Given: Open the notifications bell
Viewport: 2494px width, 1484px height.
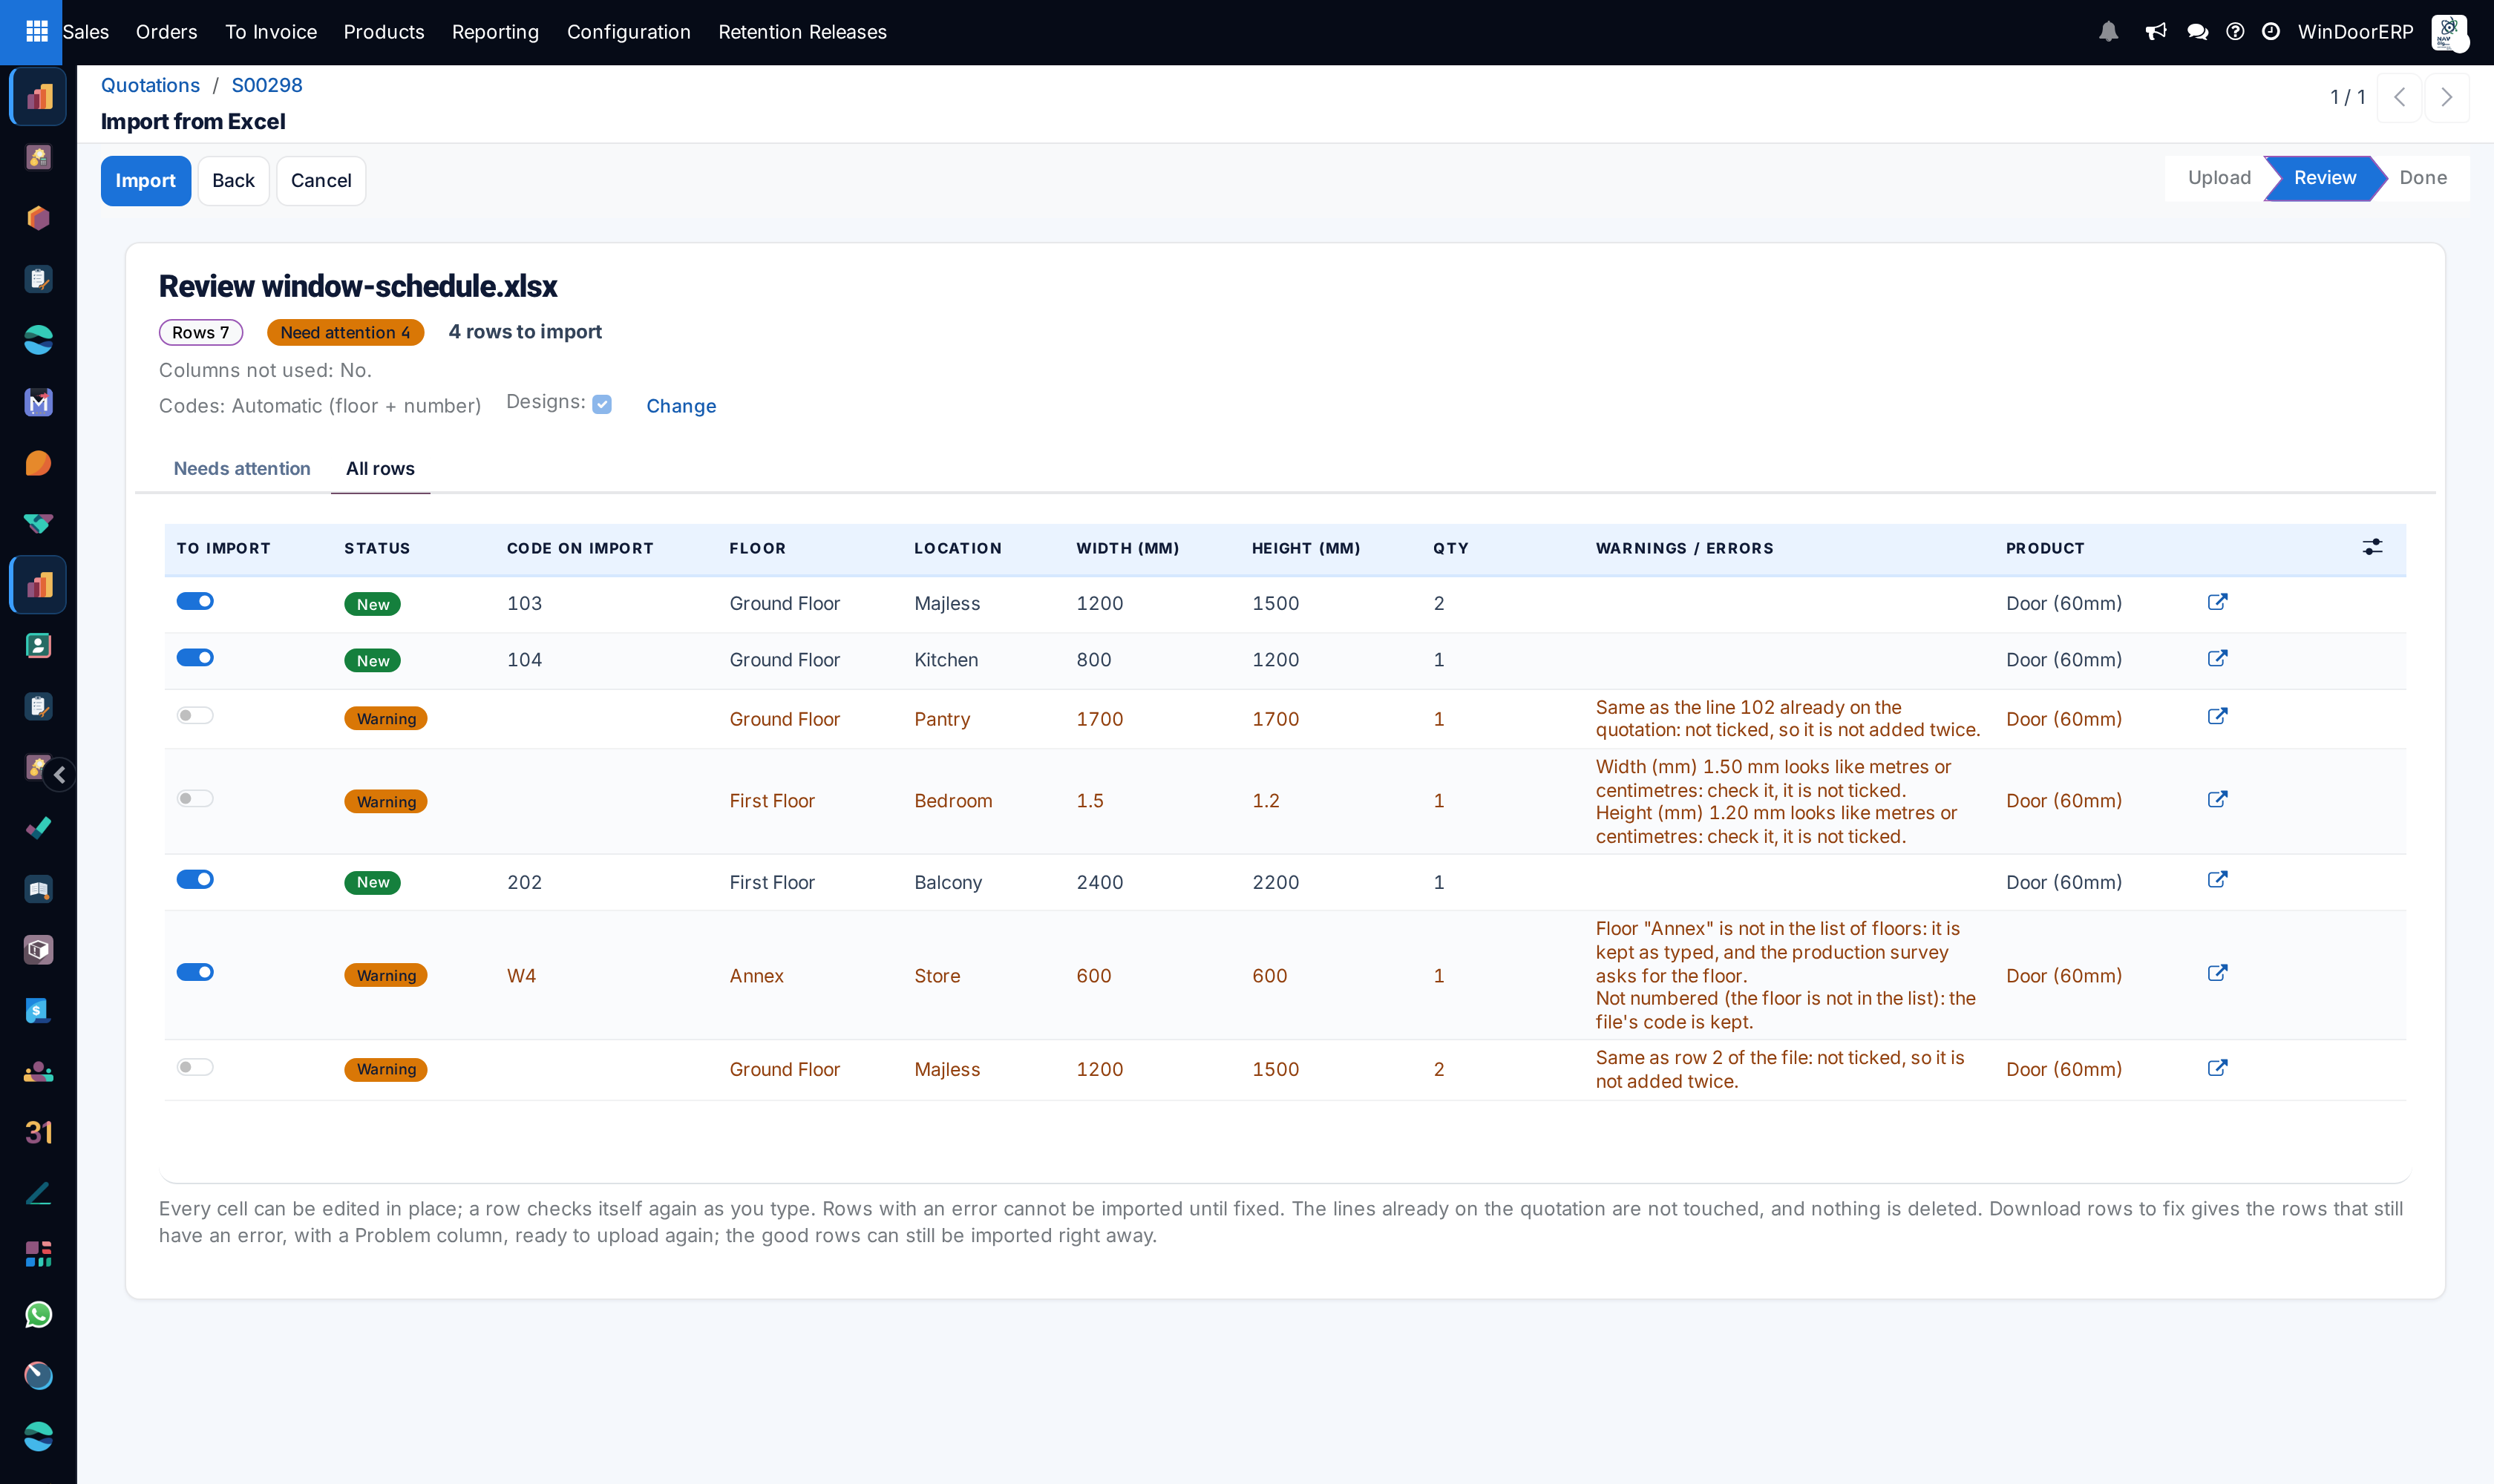Looking at the screenshot, I should coord(2108,32).
